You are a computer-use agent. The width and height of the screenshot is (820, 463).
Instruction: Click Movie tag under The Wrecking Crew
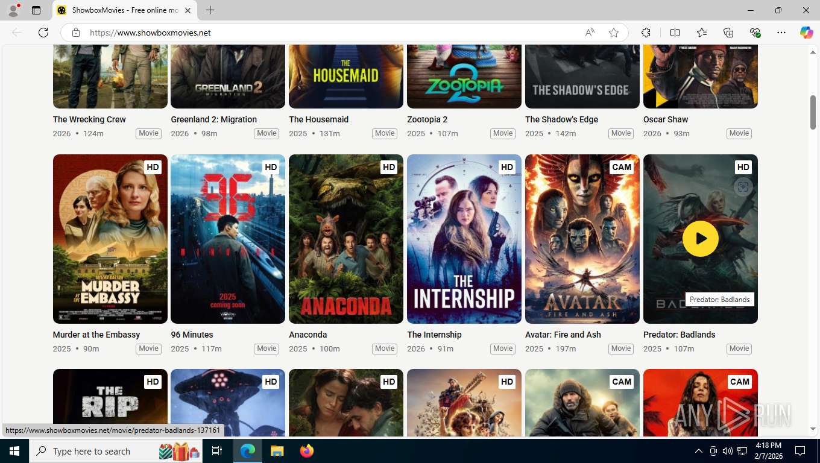(148, 133)
